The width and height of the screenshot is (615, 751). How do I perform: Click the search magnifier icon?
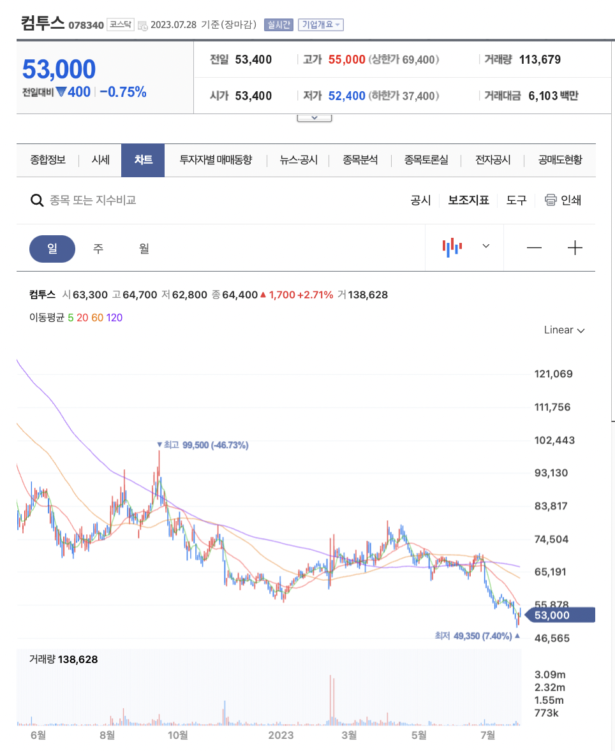click(37, 200)
